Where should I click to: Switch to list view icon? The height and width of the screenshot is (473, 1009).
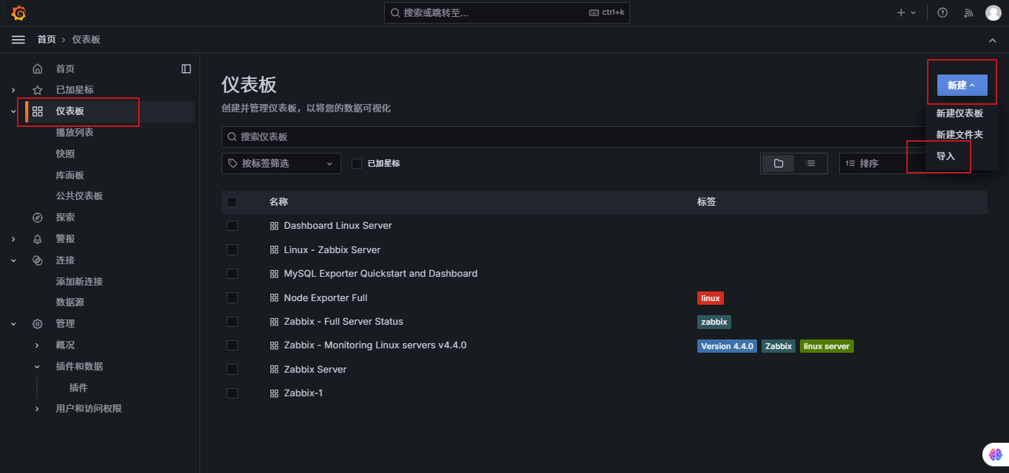click(810, 163)
